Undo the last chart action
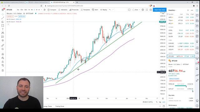The width and height of the screenshot is (200, 112). coord(110,10)
